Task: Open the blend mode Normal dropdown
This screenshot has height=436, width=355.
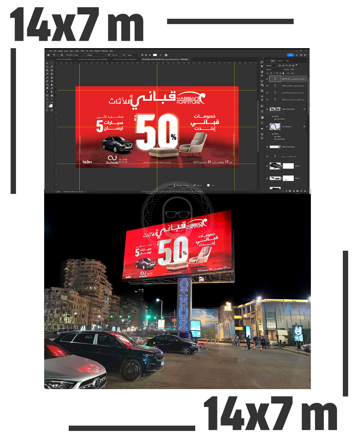Action: pos(274,69)
